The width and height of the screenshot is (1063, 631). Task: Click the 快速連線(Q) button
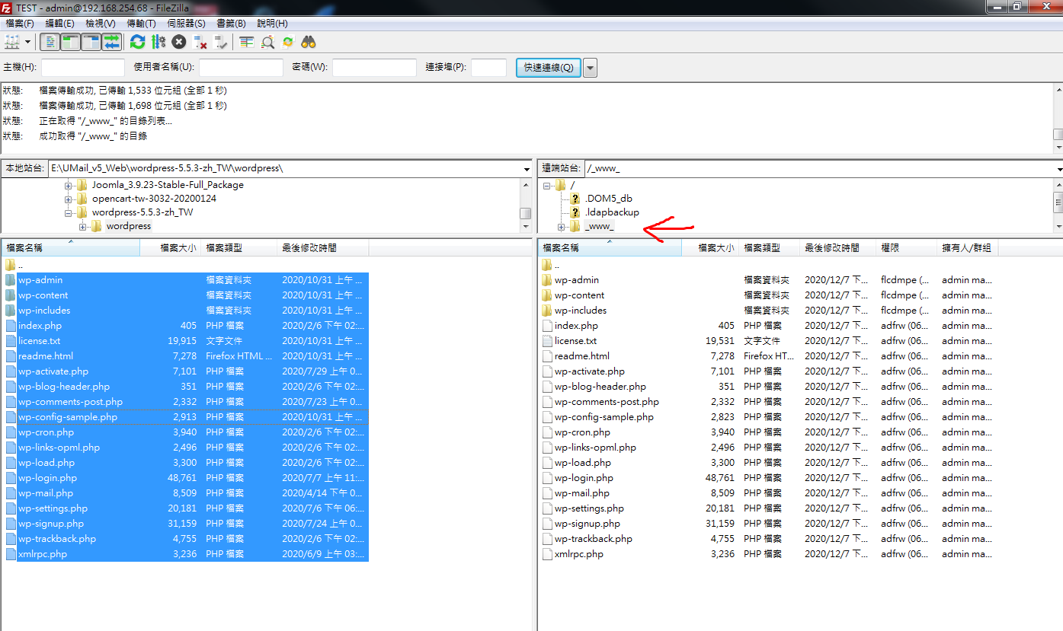(549, 68)
